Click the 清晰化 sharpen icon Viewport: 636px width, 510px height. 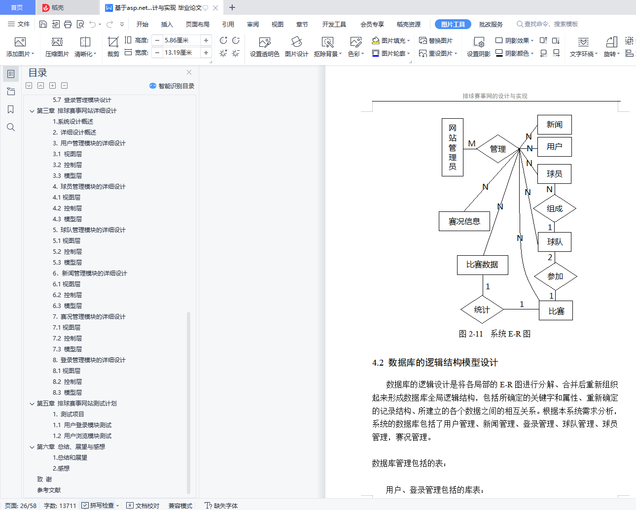point(85,42)
